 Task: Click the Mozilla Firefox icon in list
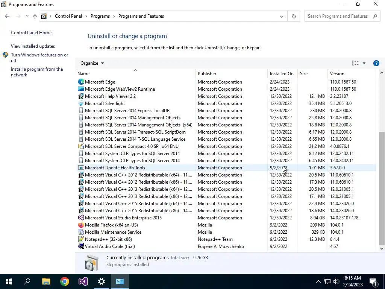coord(81,225)
